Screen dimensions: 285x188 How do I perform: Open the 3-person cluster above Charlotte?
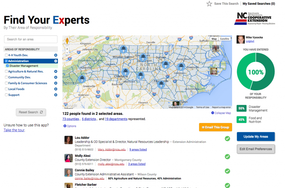126,72
